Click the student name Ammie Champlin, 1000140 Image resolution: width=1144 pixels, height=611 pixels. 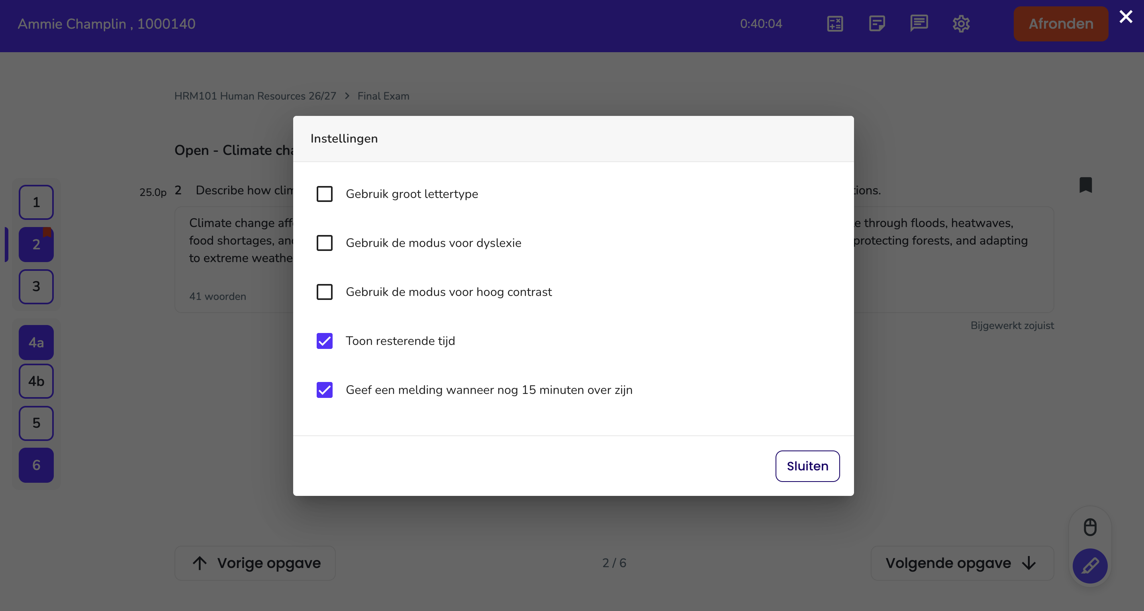[107, 23]
